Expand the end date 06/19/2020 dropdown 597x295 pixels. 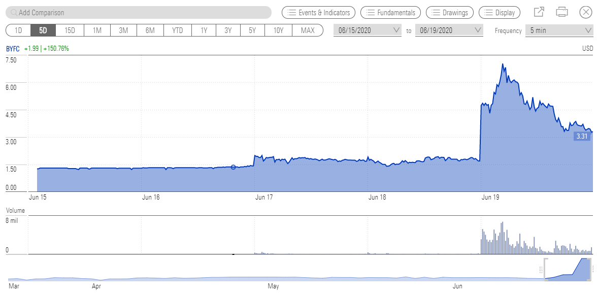tap(449, 30)
